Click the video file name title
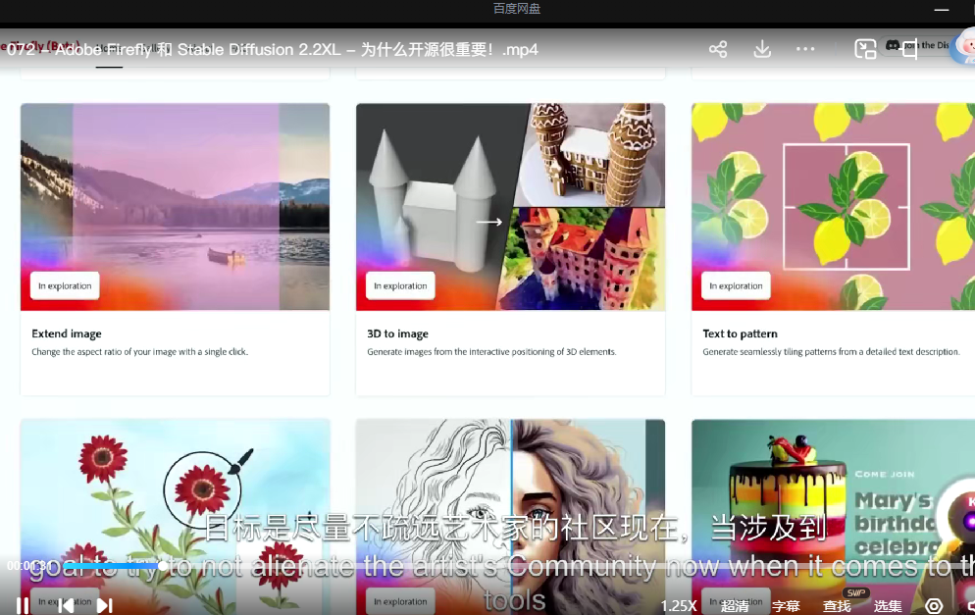 pyautogui.click(x=273, y=50)
